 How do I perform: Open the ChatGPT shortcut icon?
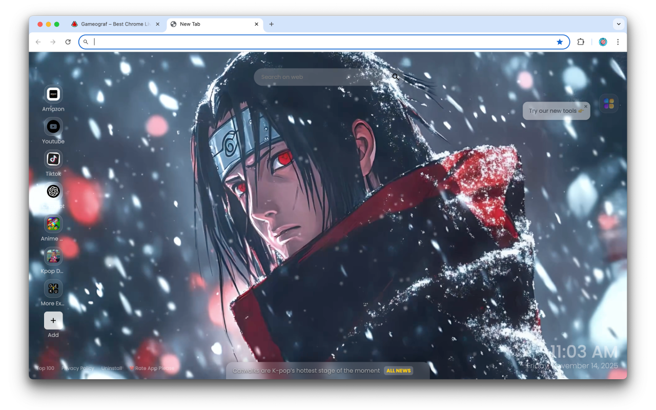(x=53, y=191)
